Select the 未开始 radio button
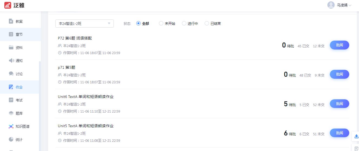359x151 pixels. pyautogui.click(x=161, y=24)
